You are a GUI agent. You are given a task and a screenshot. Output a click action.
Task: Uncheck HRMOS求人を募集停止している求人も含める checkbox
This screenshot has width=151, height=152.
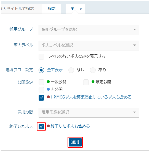coord(41,98)
